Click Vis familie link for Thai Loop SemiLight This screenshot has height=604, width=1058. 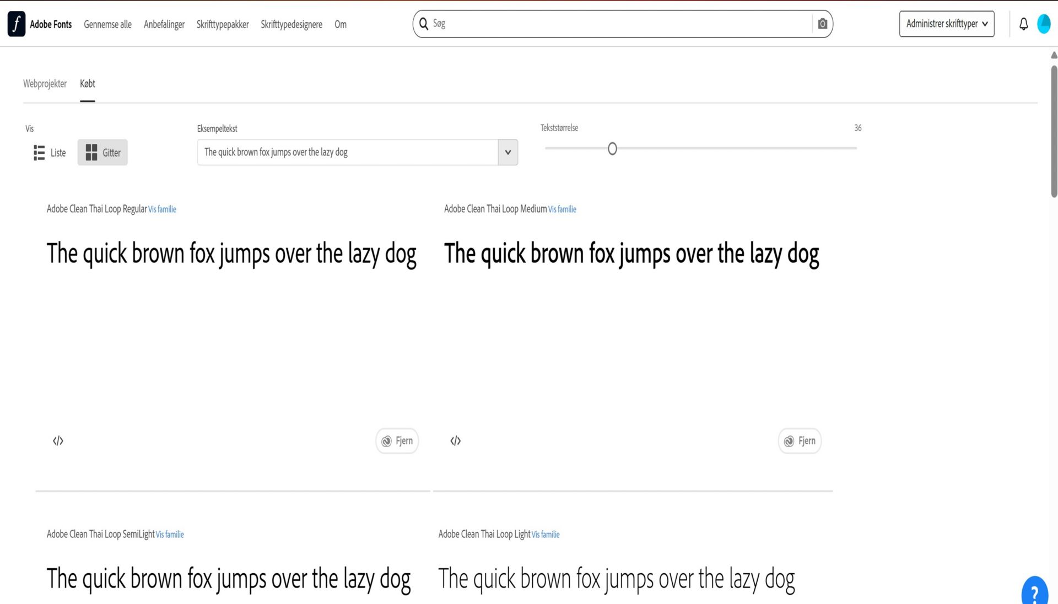pos(170,535)
